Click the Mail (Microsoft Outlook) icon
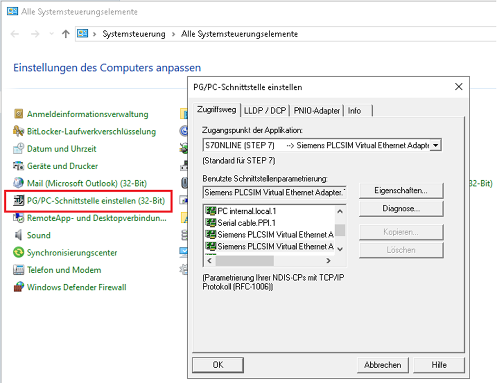Screen dimensions: 497x383 pyautogui.click(x=19, y=183)
